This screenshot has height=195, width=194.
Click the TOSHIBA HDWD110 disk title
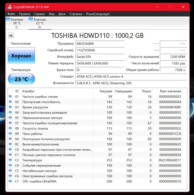(97, 36)
